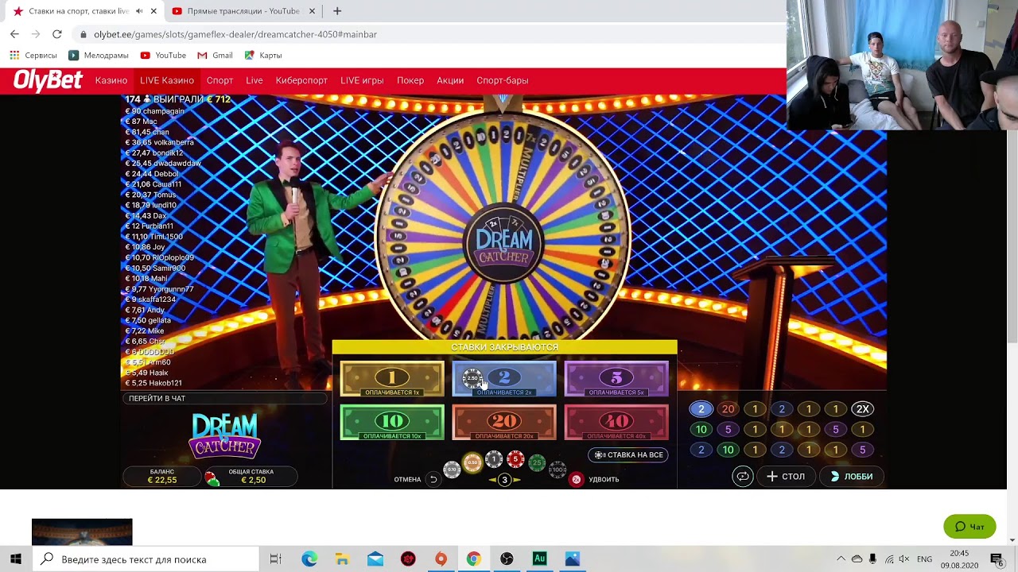Open the Photos app from the taskbar
Image resolution: width=1018 pixels, height=572 pixels.
coord(572,559)
